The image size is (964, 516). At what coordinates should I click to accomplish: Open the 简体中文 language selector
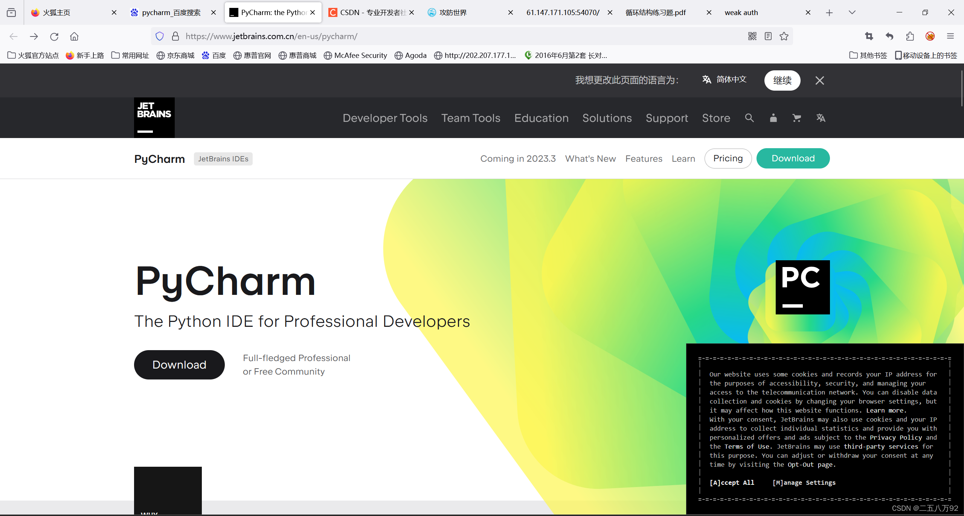(724, 80)
